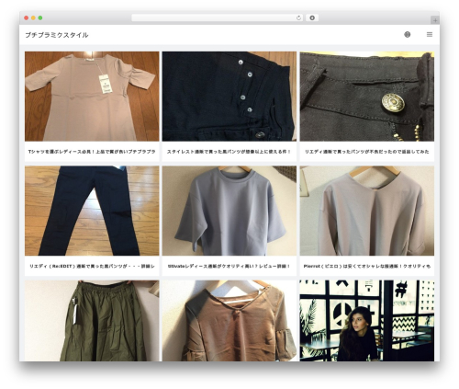Open the post title starting with スタイレスト通販
The image size is (459, 389).
click(x=229, y=152)
